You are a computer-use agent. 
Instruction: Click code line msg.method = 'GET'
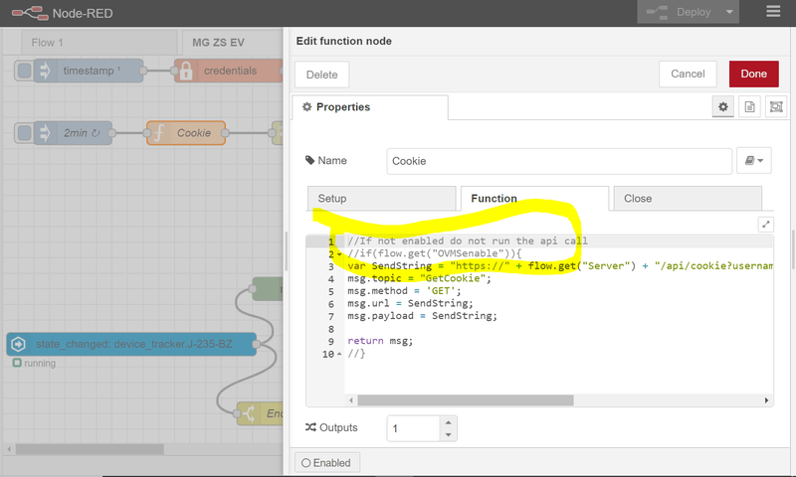(x=404, y=291)
